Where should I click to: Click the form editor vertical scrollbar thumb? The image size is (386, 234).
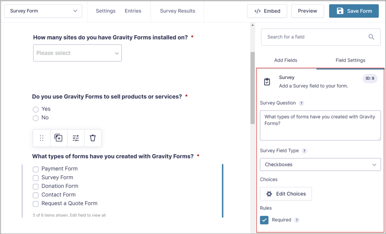[253, 88]
